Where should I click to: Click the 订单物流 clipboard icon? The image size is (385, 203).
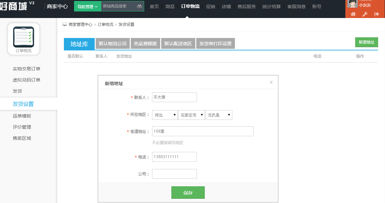coord(24,37)
